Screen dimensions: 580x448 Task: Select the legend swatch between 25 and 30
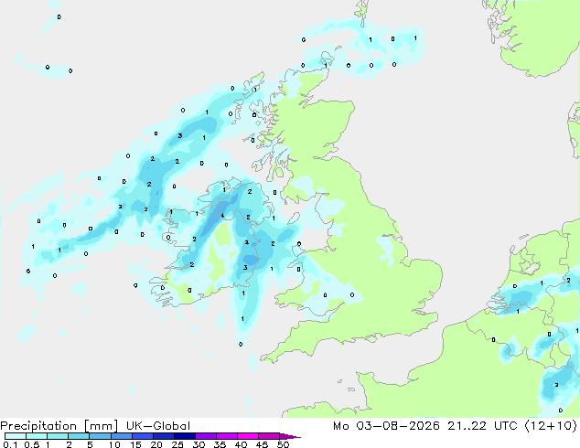point(185,436)
